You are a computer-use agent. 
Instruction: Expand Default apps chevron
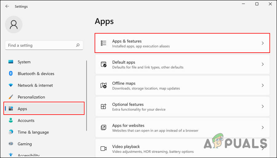(x=263, y=64)
